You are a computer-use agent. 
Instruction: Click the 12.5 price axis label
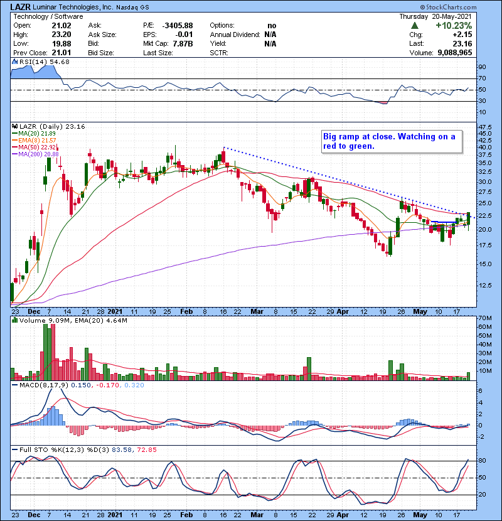click(486, 286)
